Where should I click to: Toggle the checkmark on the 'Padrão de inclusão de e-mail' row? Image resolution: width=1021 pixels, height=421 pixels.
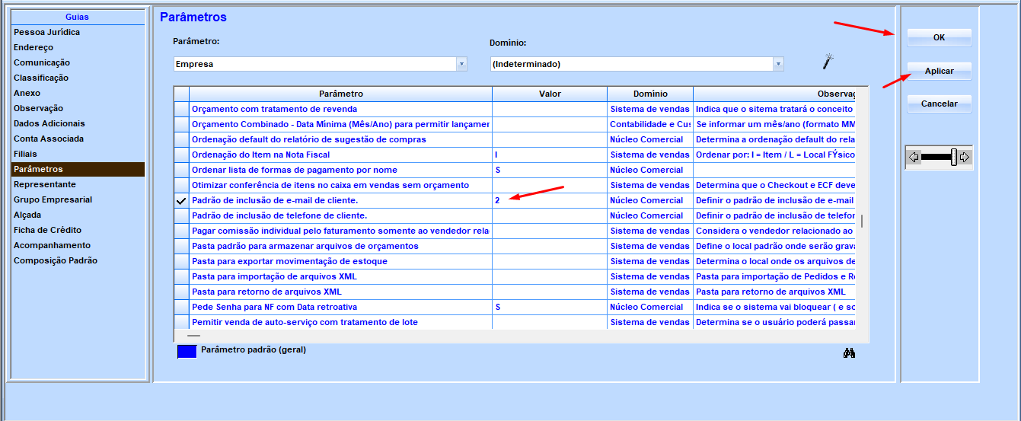point(181,201)
